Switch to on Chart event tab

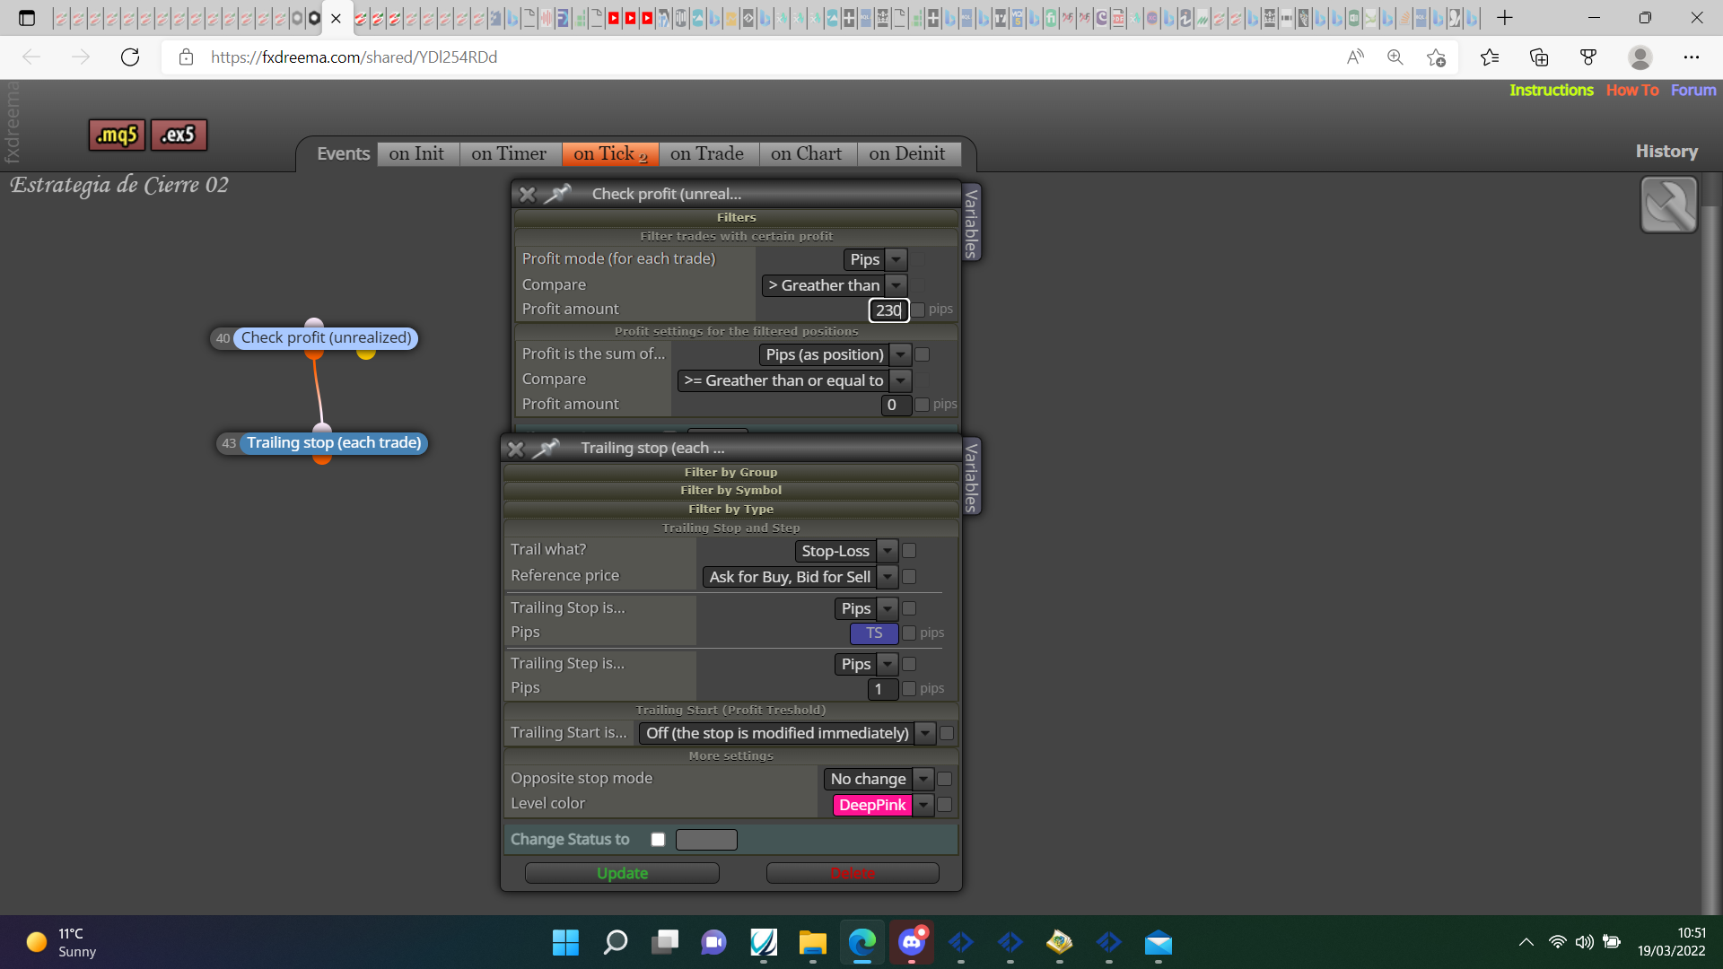[x=807, y=153]
